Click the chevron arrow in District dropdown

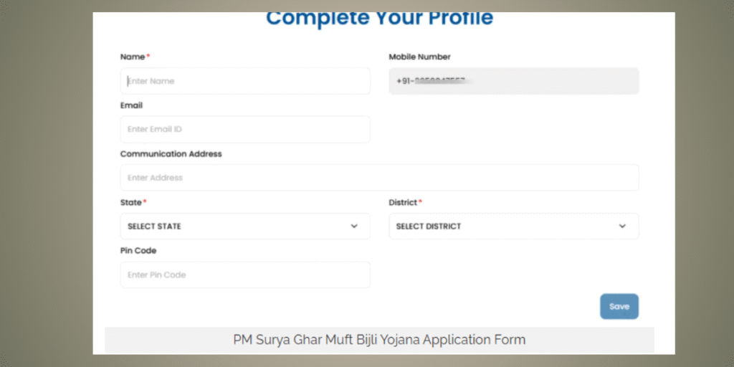tap(622, 226)
